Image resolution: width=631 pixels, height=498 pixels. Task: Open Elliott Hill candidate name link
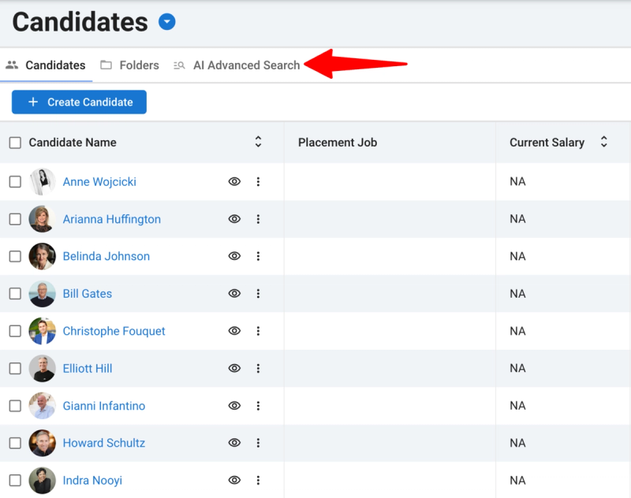[88, 369]
